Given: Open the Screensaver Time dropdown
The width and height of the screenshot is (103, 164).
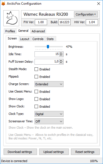Looking at the screenshot, I should (49, 121).
